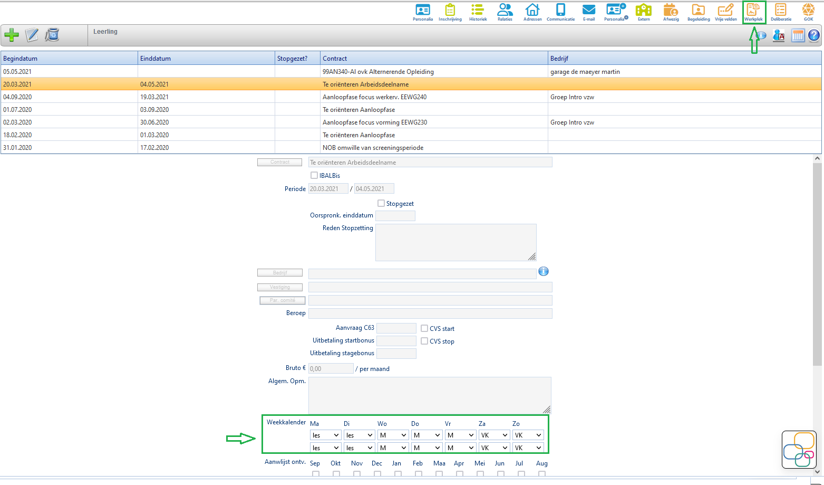Open the Afwezig module
The image size is (824, 485).
pos(671,13)
